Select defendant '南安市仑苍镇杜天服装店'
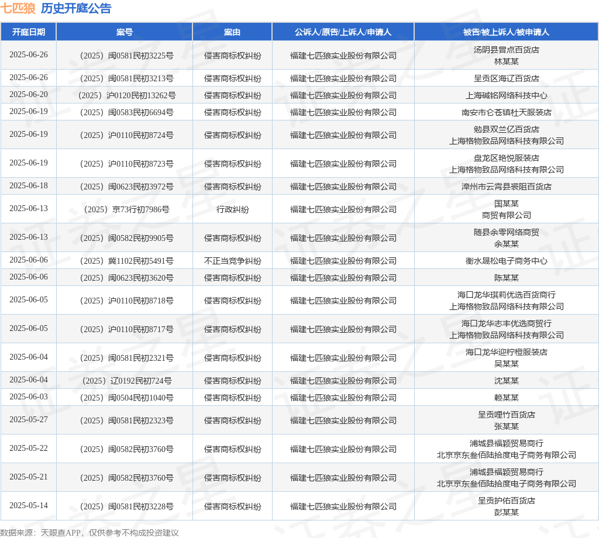Image resolution: width=599 pixels, height=538 pixels. point(506,113)
